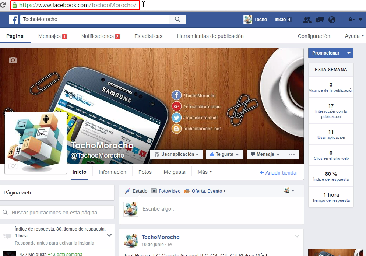Click the Oferta, Evento icon
This screenshot has width=366, height=256.
[187, 191]
